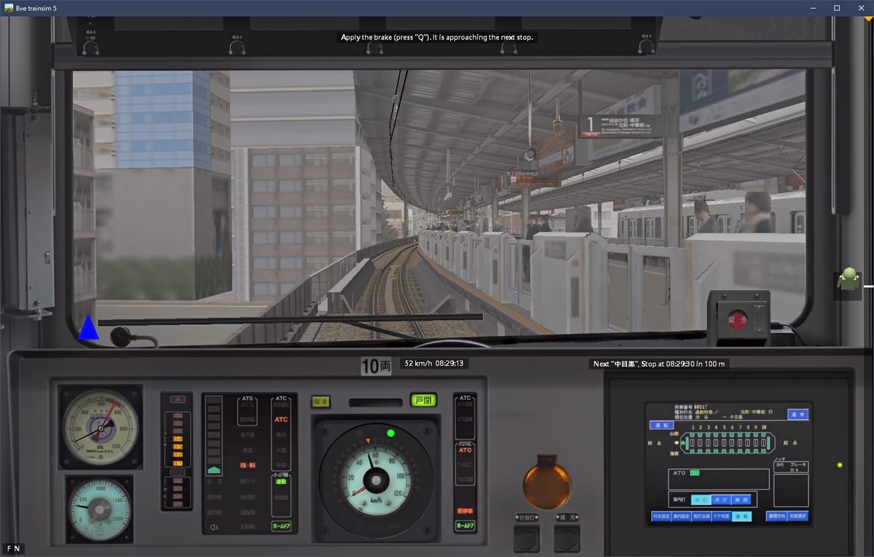
Task: Click the green pointer on the brake level bar
Action: pos(213,470)
